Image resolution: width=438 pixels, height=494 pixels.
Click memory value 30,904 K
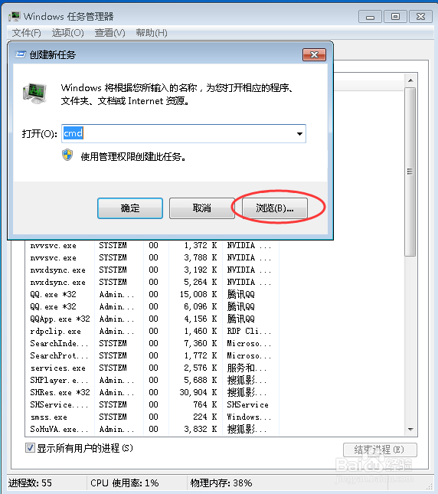coord(198,392)
